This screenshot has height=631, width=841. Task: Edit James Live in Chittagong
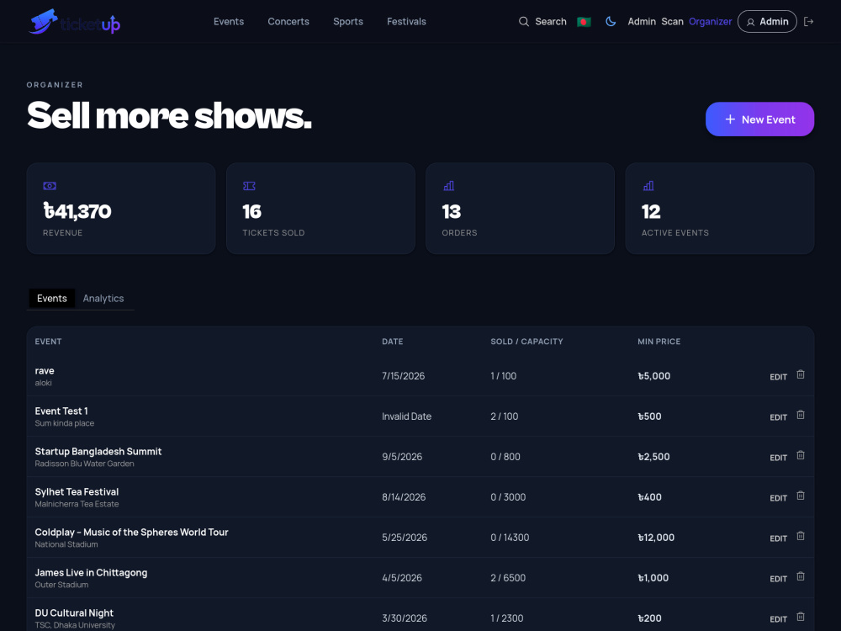click(778, 579)
